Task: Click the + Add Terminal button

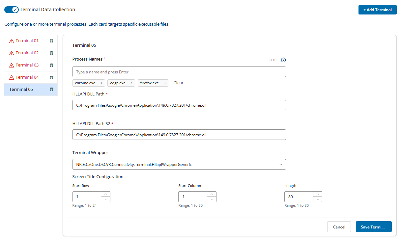Action: (x=377, y=10)
